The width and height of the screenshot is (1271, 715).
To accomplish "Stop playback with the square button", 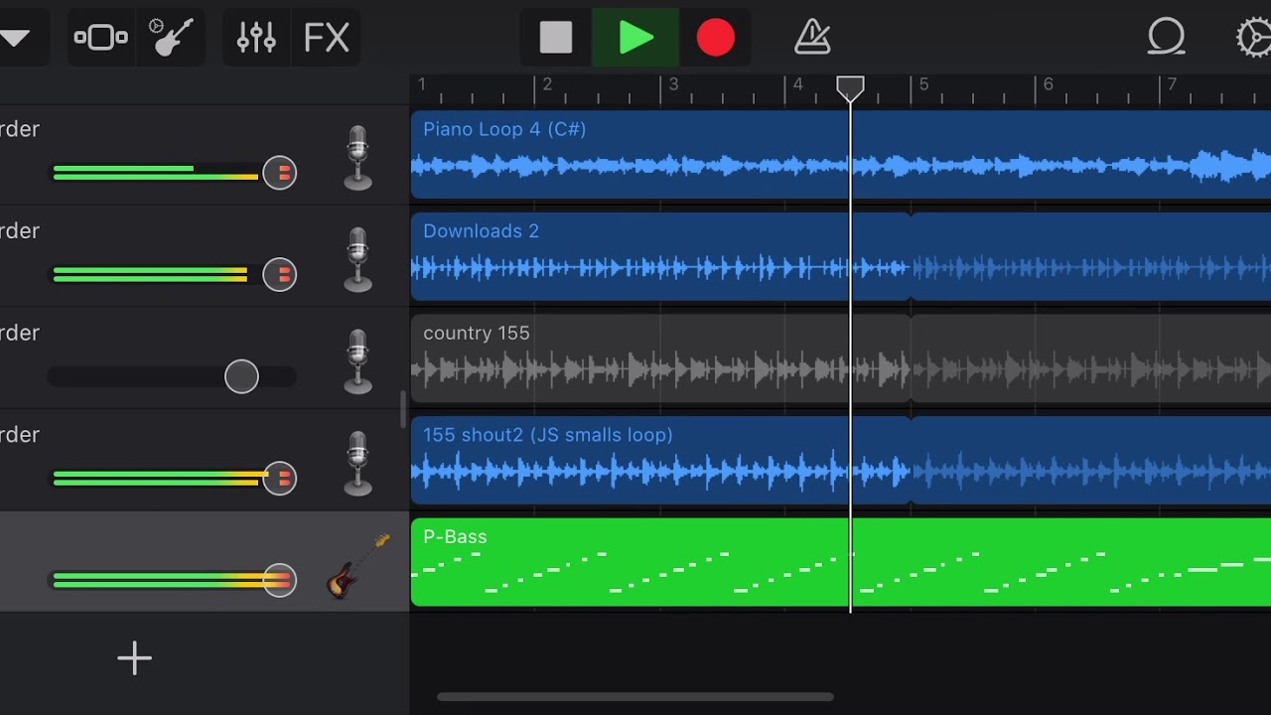I will (x=556, y=38).
